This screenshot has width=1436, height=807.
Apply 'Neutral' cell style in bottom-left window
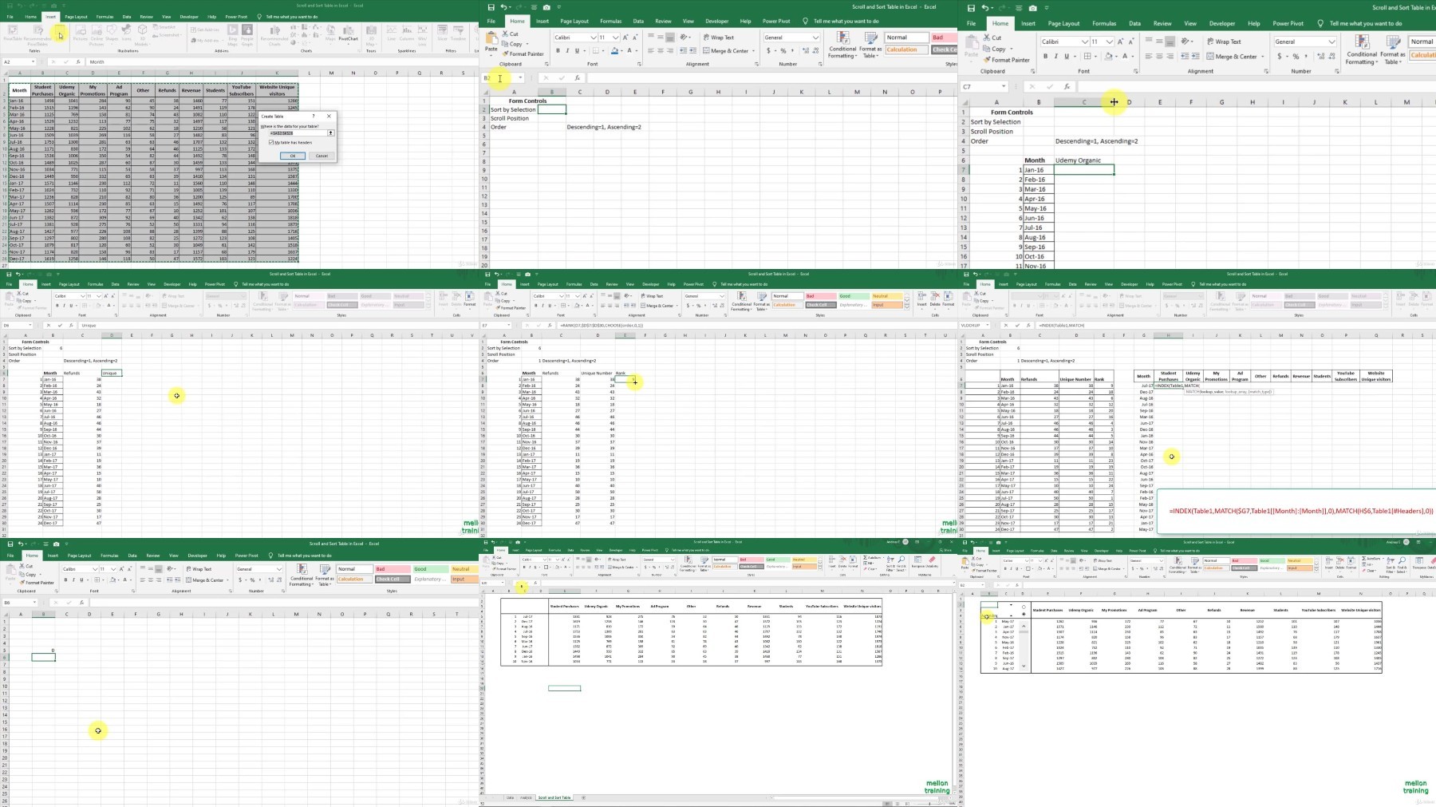[463, 569]
